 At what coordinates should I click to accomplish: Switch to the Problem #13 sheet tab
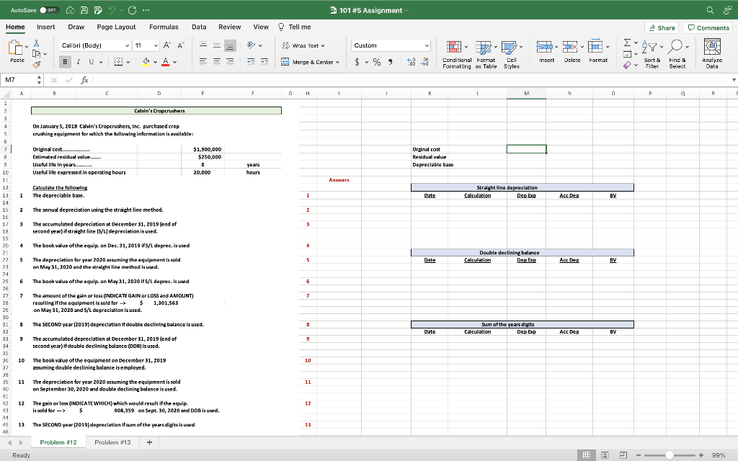coord(112,442)
